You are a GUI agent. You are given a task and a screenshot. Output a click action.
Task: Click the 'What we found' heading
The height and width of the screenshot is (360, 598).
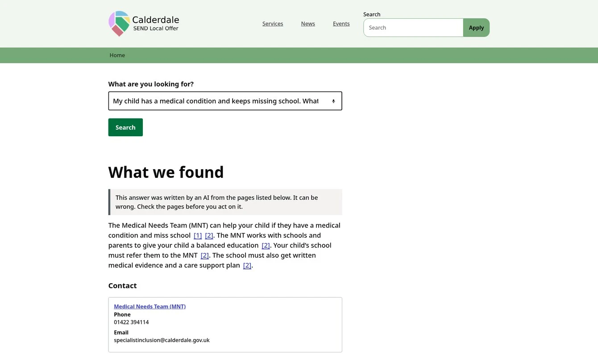click(166, 172)
